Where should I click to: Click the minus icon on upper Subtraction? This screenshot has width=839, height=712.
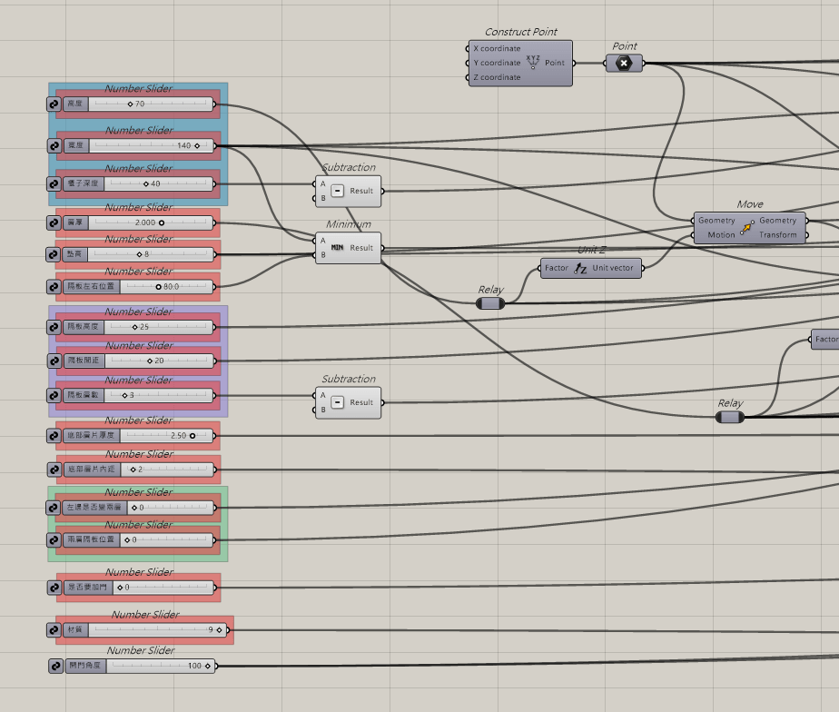point(337,191)
